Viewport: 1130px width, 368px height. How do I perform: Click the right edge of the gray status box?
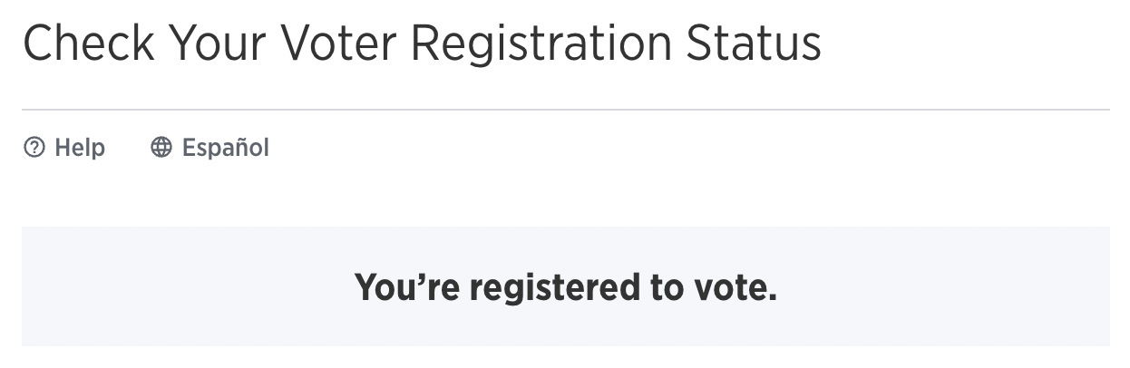[1106, 286]
